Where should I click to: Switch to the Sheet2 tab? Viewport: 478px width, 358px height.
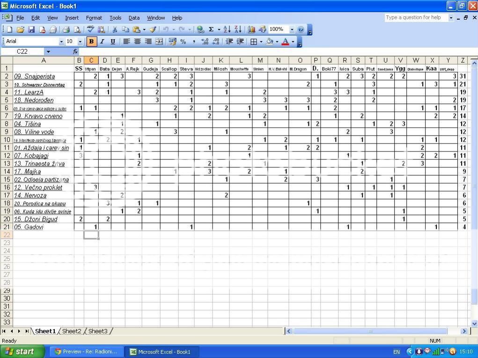click(72, 331)
